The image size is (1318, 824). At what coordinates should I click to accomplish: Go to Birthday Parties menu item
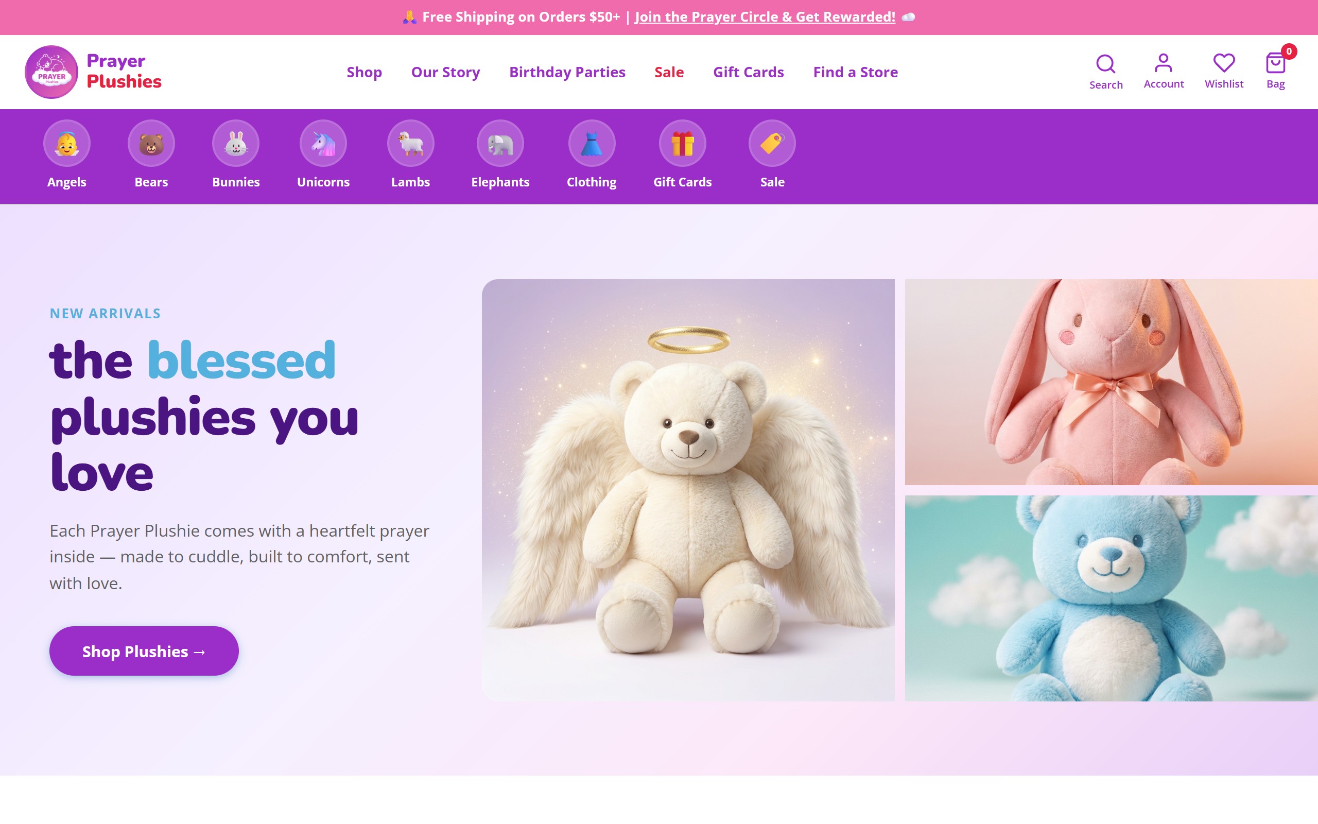pyautogui.click(x=567, y=72)
